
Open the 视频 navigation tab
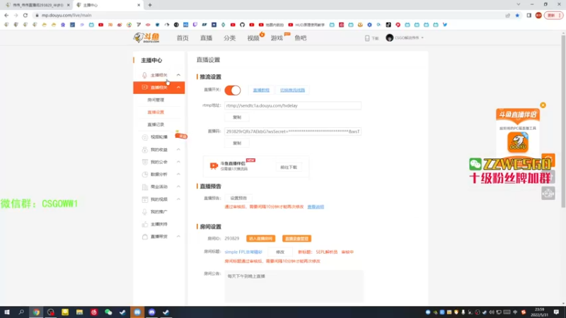[253, 38]
